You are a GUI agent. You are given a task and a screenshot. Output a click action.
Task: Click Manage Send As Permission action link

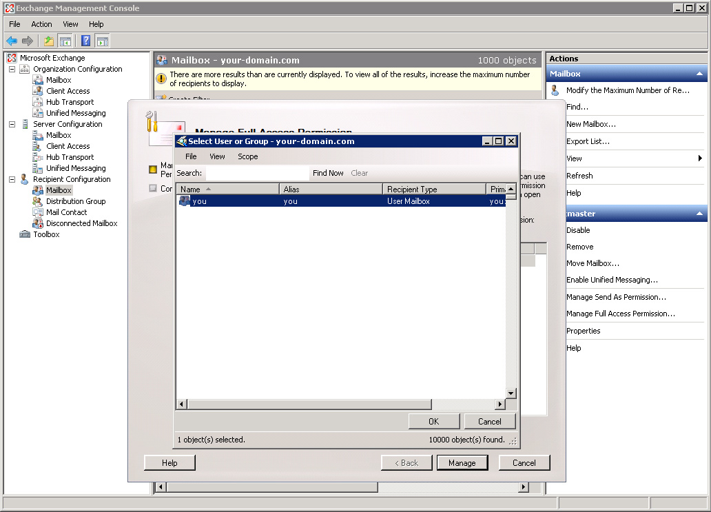(x=616, y=297)
